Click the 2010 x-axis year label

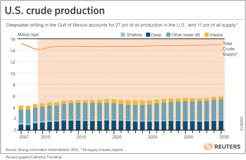click(46, 136)
